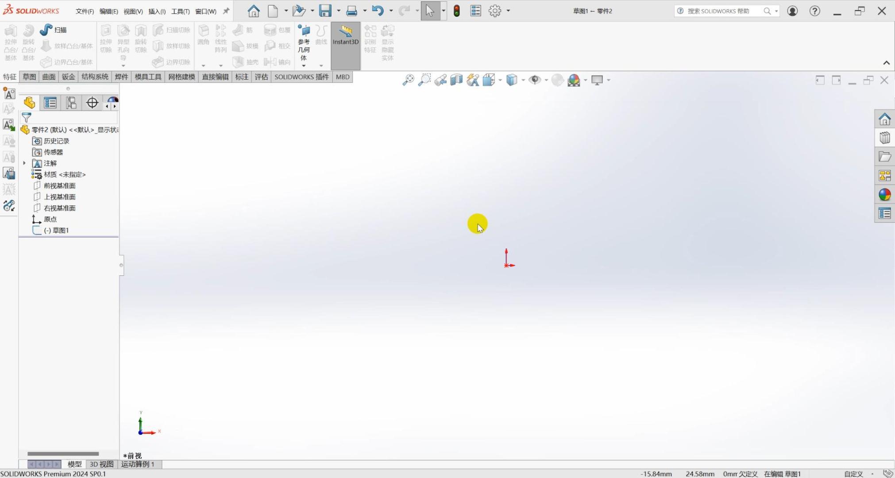Select the 前视基准面 plane in tree

click(x=59, y=186)
